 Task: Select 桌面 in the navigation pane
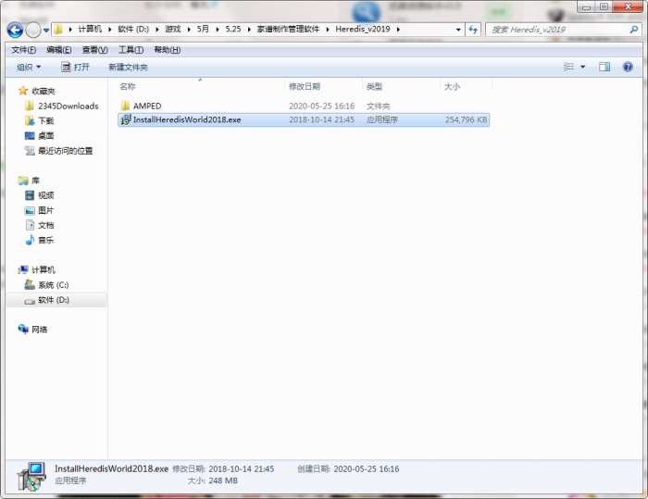tap(46, 136)
